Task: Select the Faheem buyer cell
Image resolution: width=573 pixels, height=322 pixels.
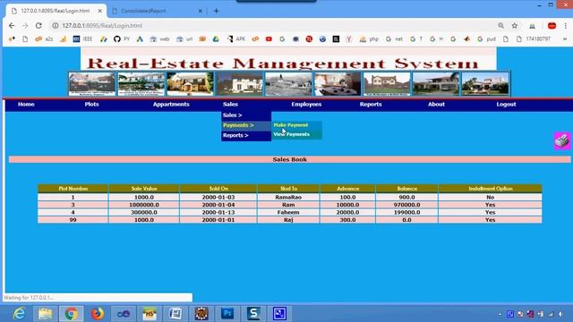Action: (288, 213)
